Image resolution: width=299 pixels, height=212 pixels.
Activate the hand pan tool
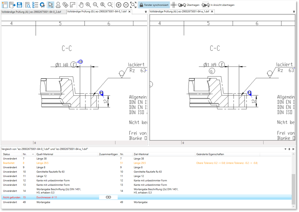point(81,5)
